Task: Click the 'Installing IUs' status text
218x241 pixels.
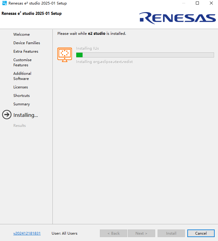Action: [x=87, y=48]
